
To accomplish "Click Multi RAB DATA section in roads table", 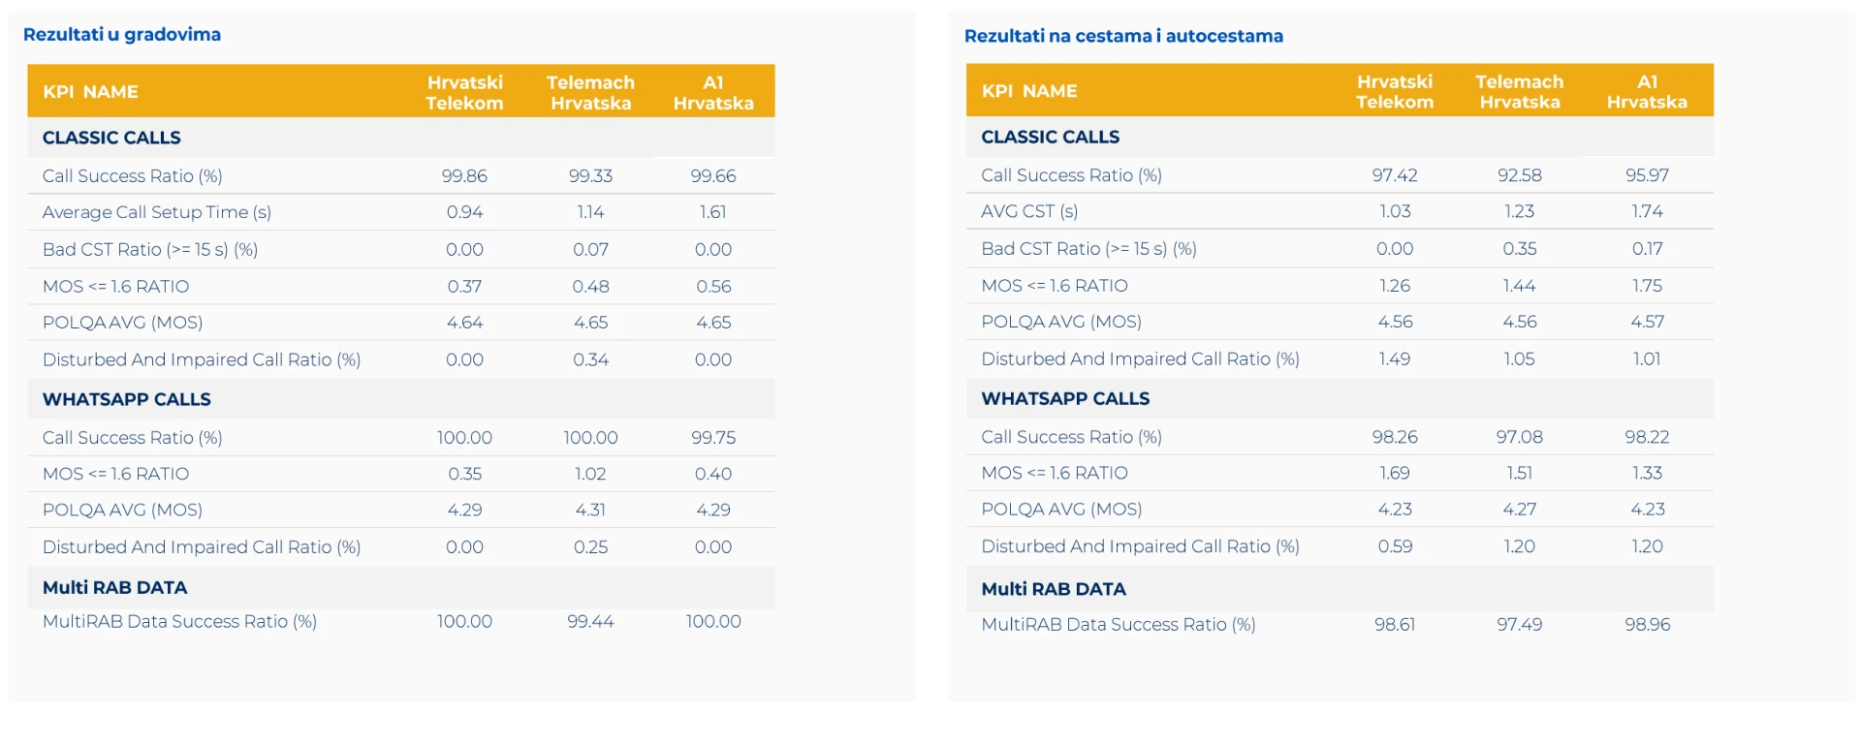I will (1054, 589).
